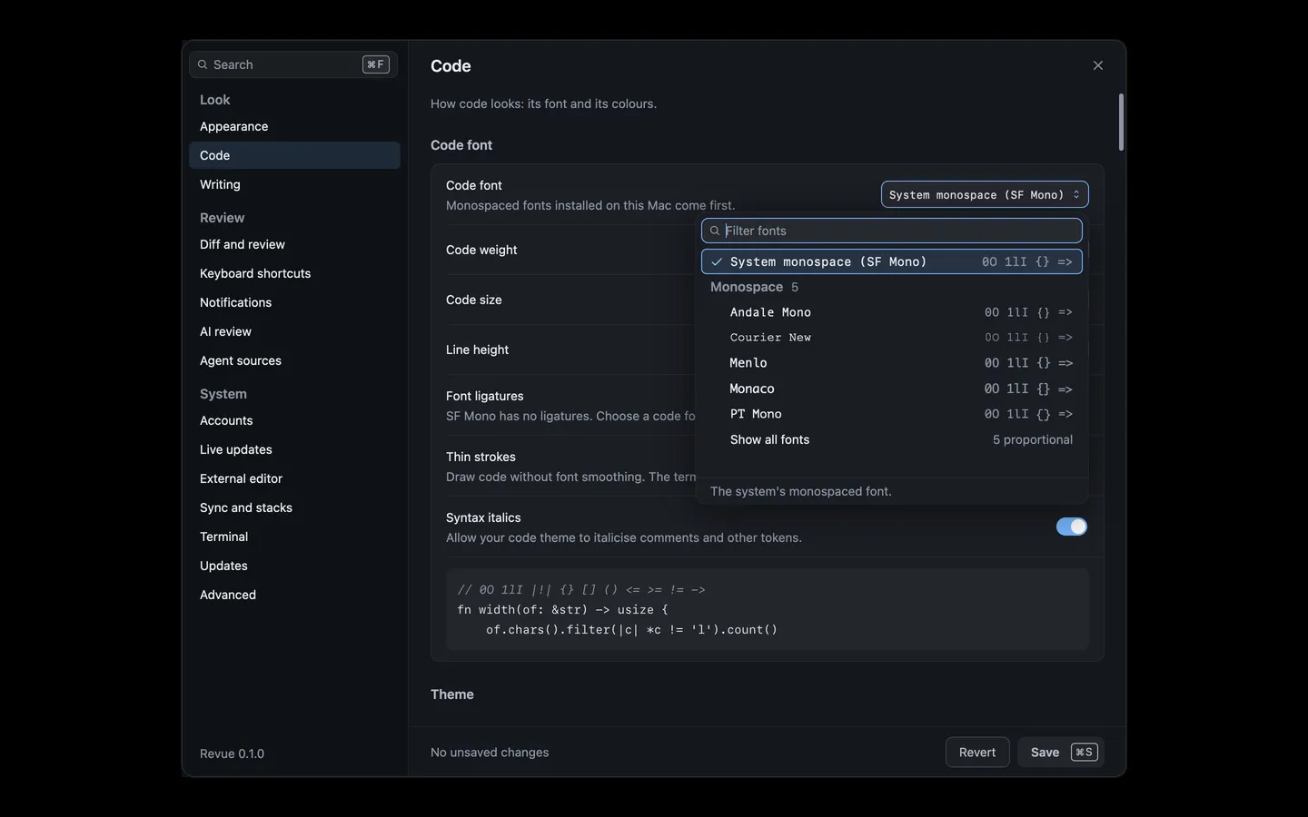Image resolution: width=1308 pixels, height=817 pixels.
Task: Click "The system's monospaced font." description
Action: (801, 491)
